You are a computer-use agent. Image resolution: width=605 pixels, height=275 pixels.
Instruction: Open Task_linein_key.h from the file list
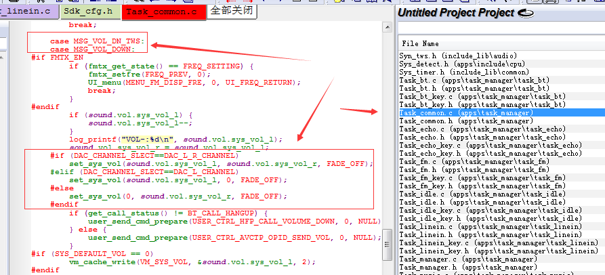click(x=499, y=251)
